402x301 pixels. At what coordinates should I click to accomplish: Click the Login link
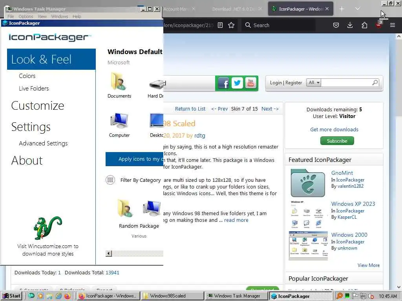276,83
